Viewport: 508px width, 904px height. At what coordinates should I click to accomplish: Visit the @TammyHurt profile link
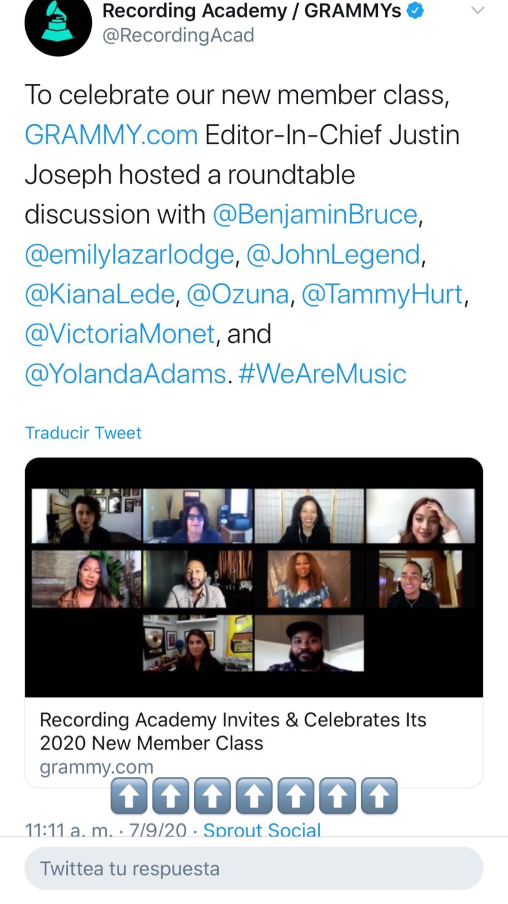(382, 295)
